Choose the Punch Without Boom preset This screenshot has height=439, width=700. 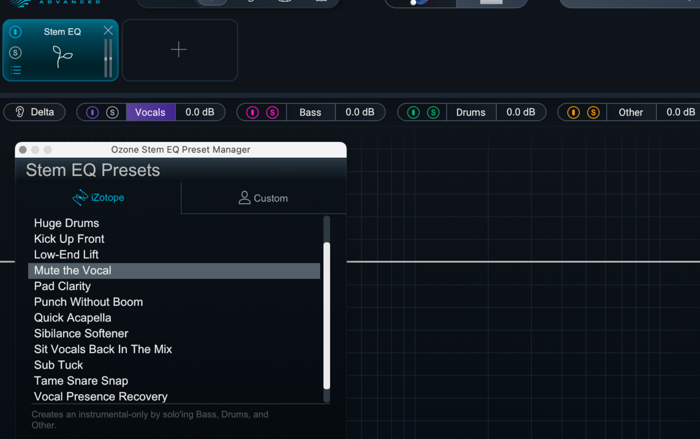[x=174, y=302]
